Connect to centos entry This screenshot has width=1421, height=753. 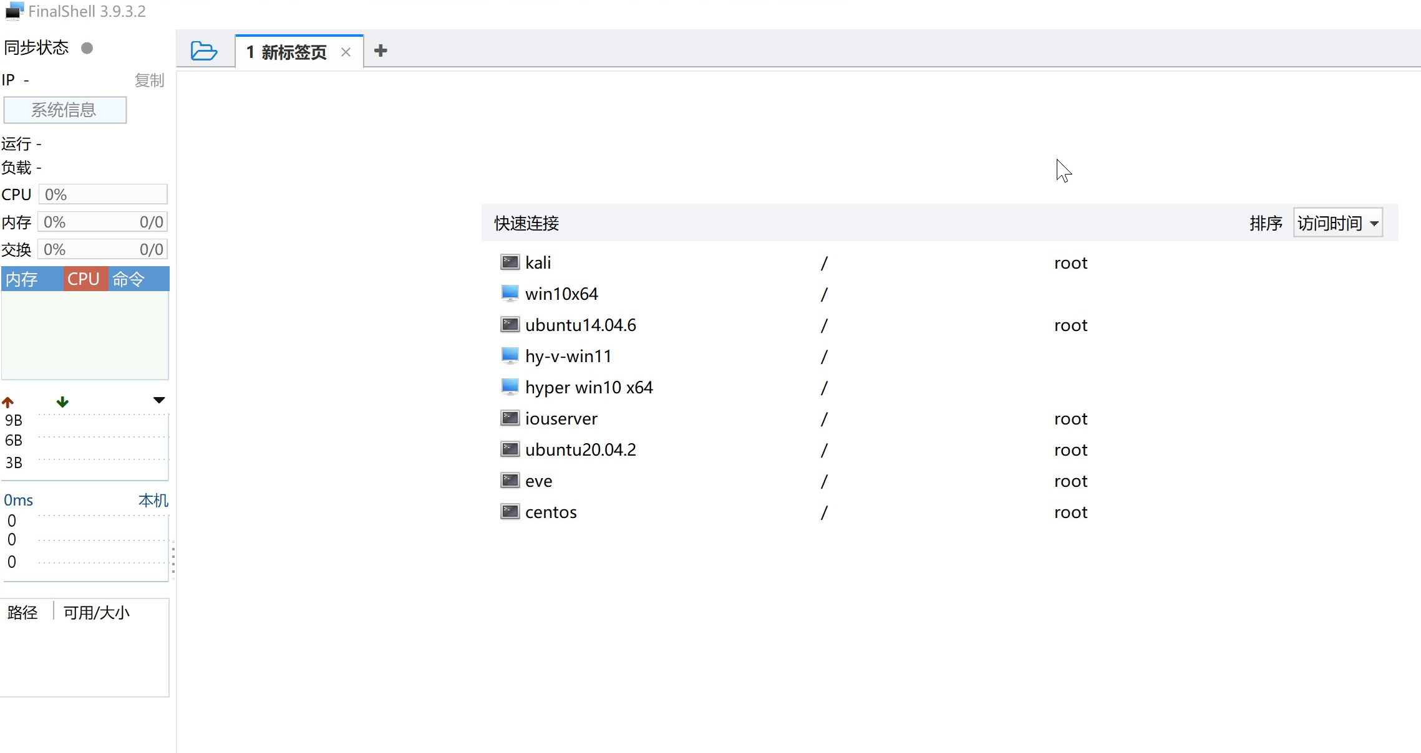[551, 512]
